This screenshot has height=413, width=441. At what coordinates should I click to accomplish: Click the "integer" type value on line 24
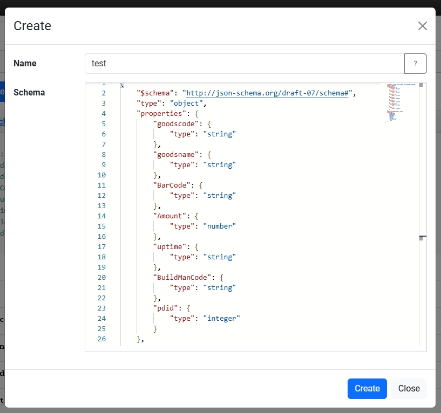(x=222, y=319)
